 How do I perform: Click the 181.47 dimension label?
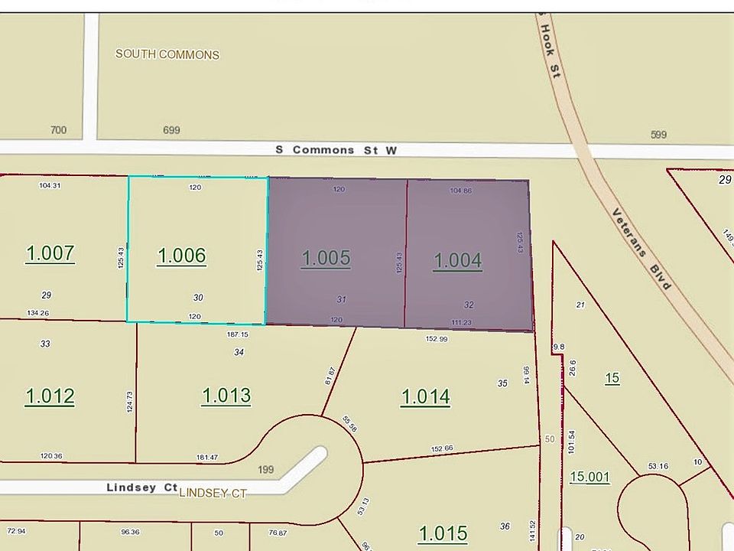207,457
